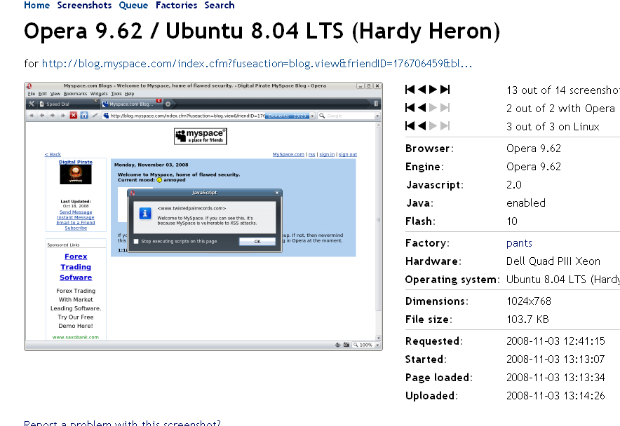The height and width of the screenshot is (426, 620).
Task: Select Requested time 2008-11-03 12:41:15
Action: pyautogui.click(x=556, y=341)
